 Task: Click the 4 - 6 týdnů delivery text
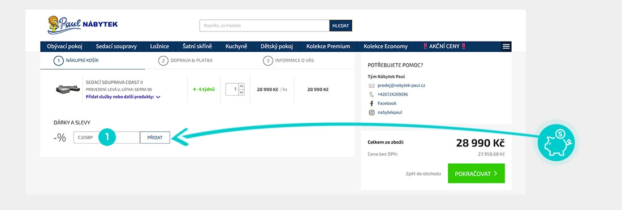[204, 89]
